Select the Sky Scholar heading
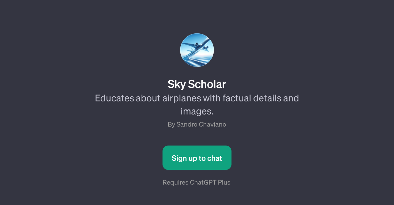394x205 pixels. pos(197,84)
